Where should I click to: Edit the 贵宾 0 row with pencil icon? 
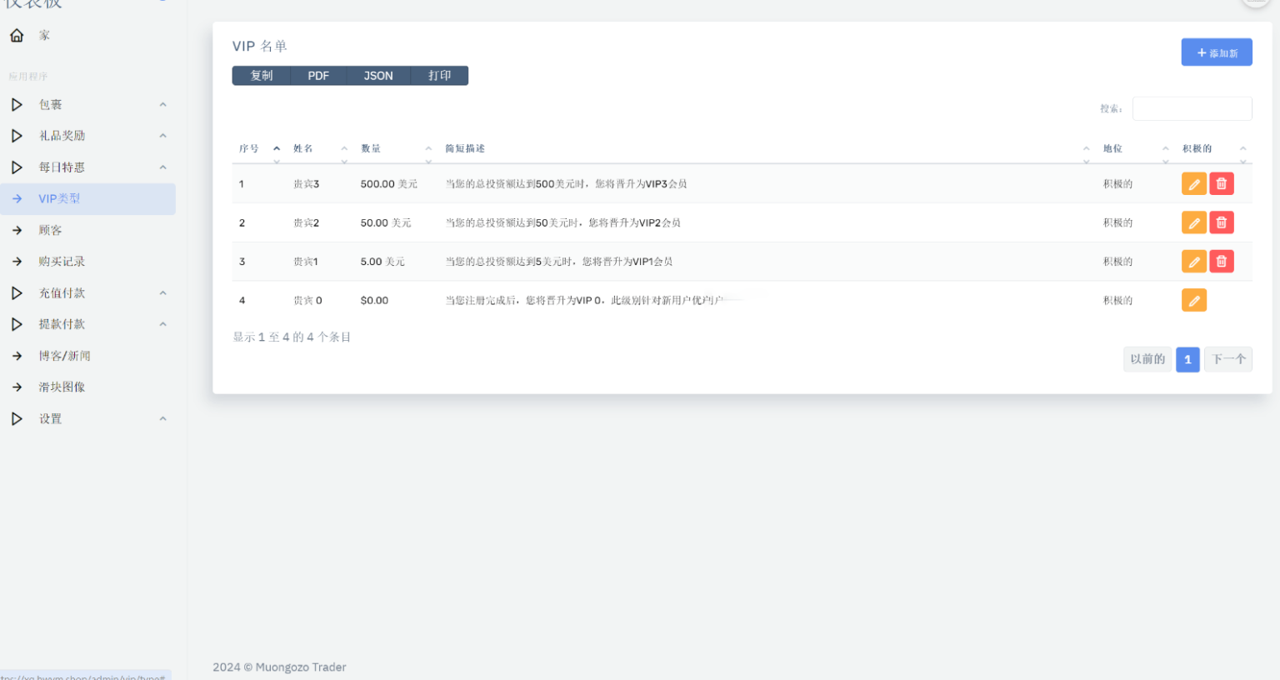pyautogui.click(x=1193, y=300)
